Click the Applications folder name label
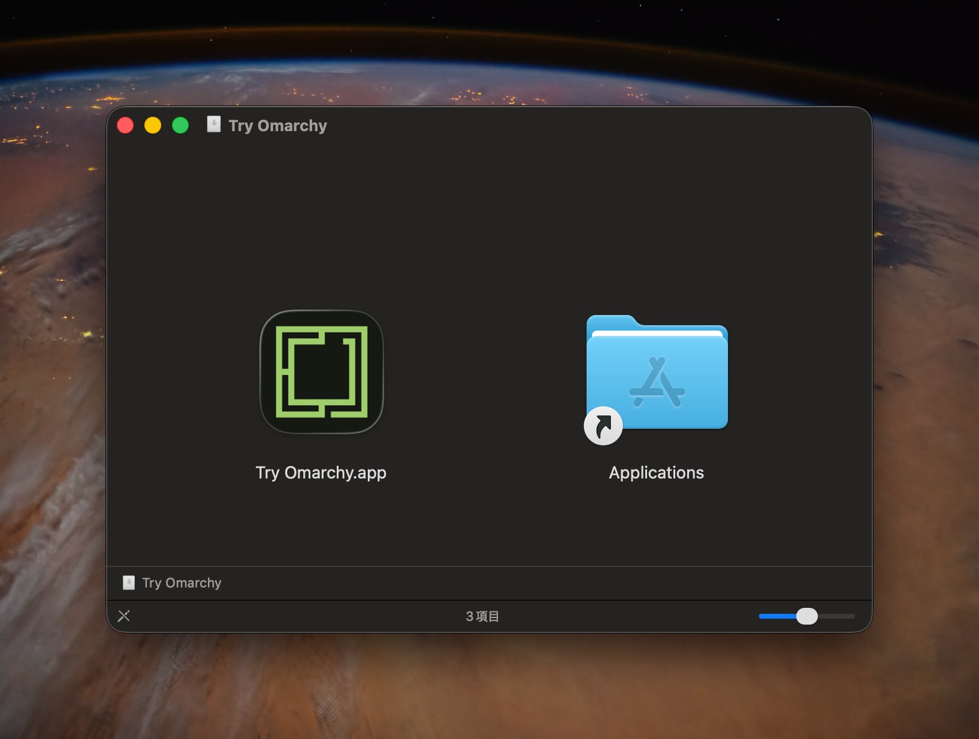The width and height of the screenshot is (979, 739). point(657,473)
